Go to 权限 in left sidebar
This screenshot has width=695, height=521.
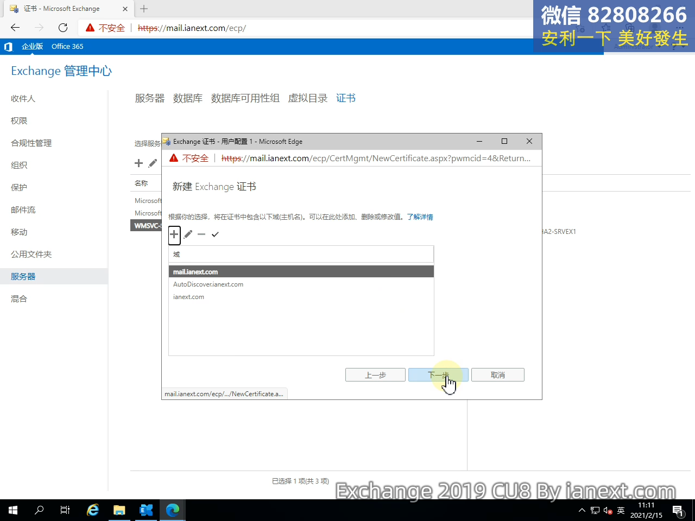(19, 120)
